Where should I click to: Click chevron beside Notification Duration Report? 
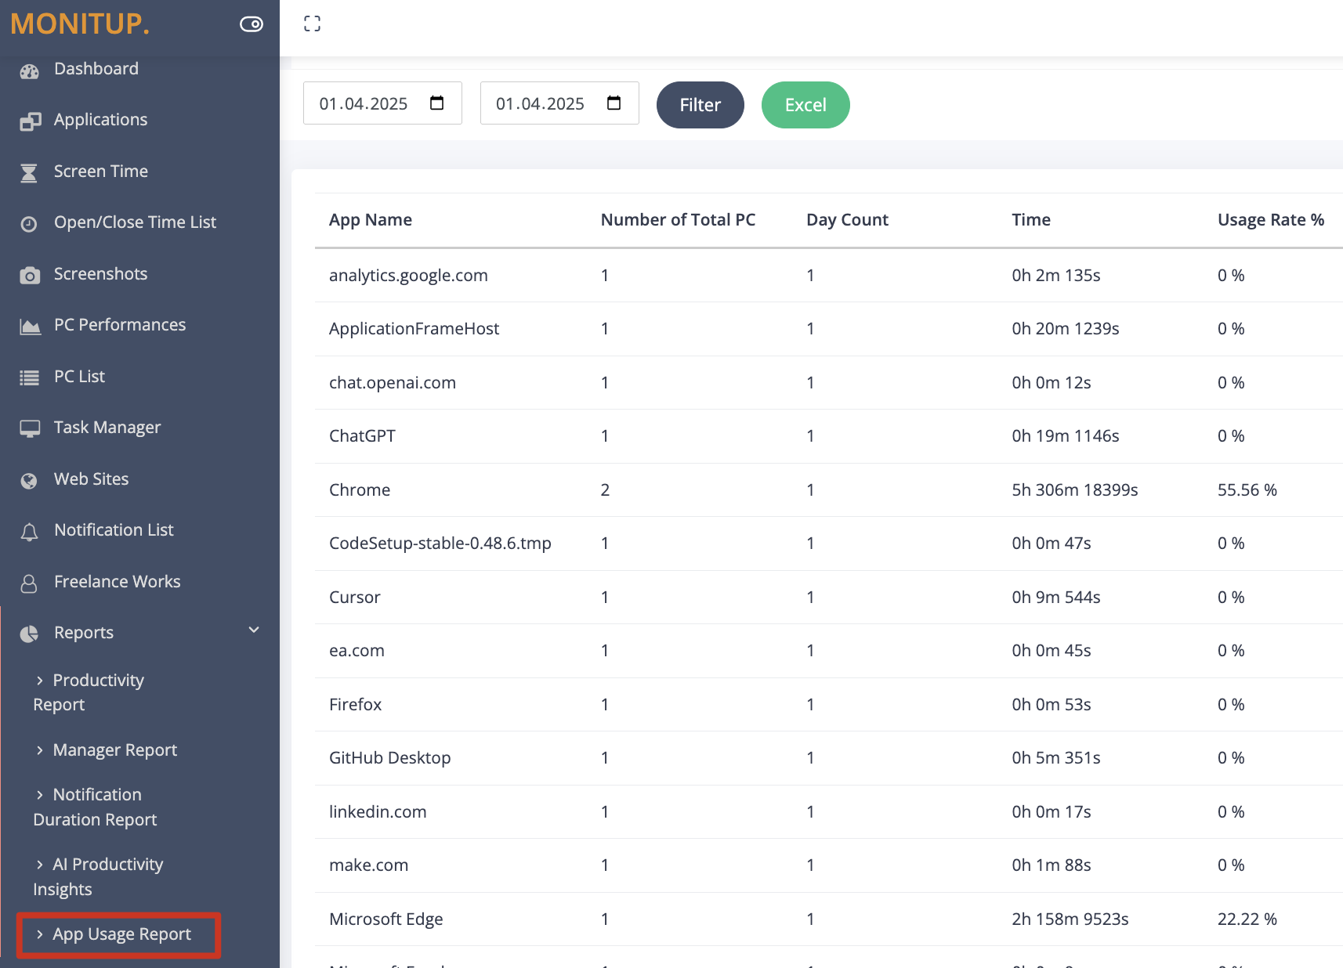coord(40,795)
